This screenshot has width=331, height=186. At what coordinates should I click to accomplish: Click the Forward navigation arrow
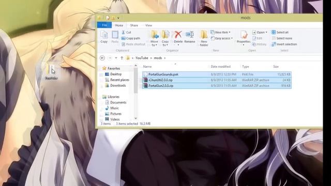point(110,58)
